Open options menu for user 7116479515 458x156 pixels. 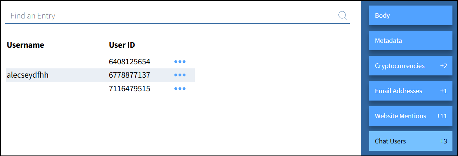[x=180, y=89]
